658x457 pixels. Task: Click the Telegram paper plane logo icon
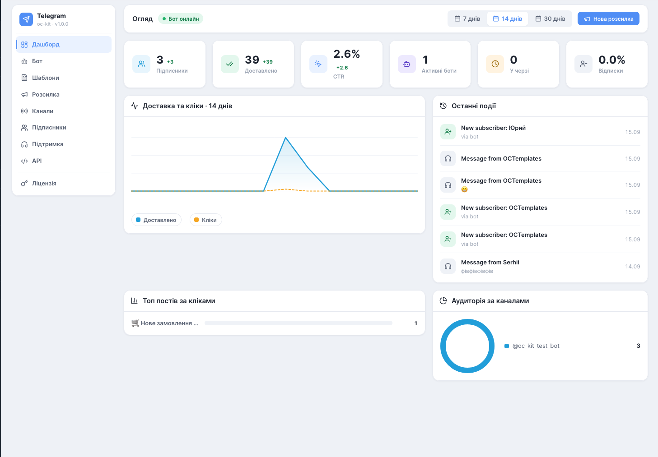[26, 19]
